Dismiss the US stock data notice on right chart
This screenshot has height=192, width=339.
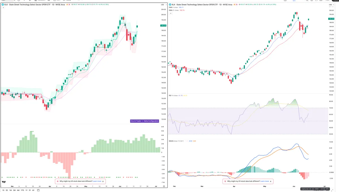click(x=271, y=181)
